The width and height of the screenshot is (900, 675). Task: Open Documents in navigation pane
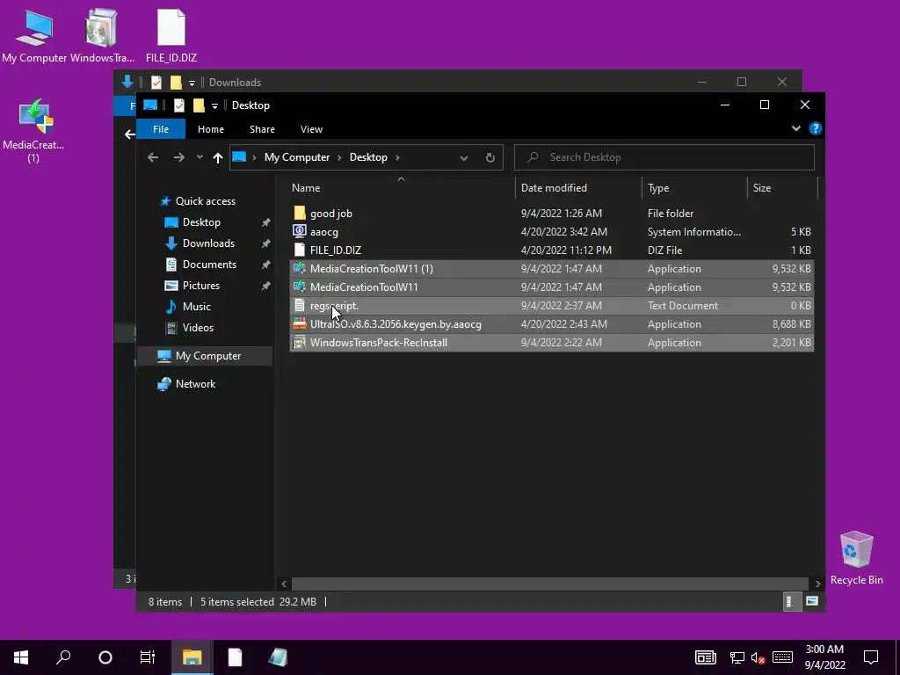point(209,265)
